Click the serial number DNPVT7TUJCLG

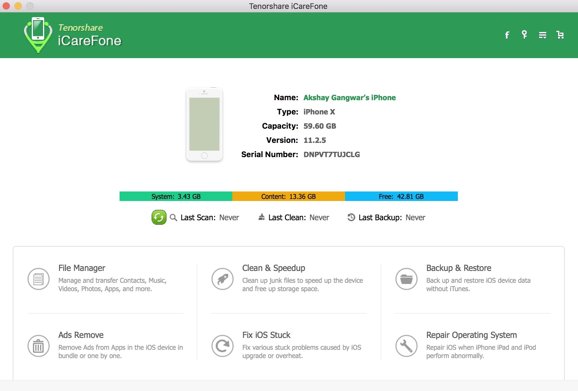(331, 154)
